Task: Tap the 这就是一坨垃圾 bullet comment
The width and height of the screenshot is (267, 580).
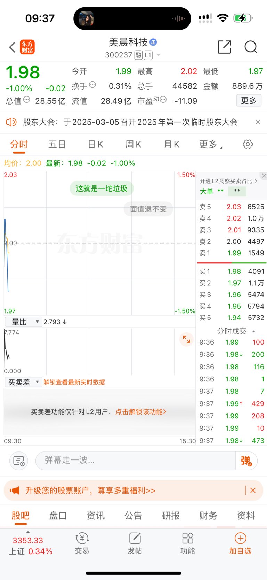Action: [102, 188]
